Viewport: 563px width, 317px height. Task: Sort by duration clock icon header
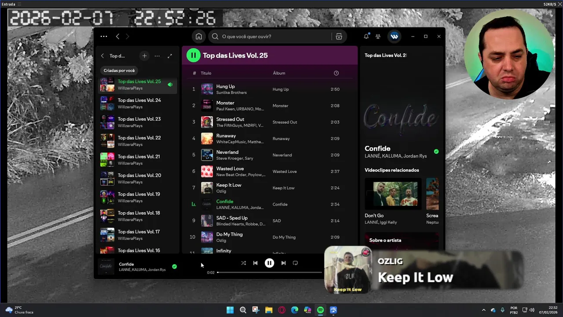(336, 73)
